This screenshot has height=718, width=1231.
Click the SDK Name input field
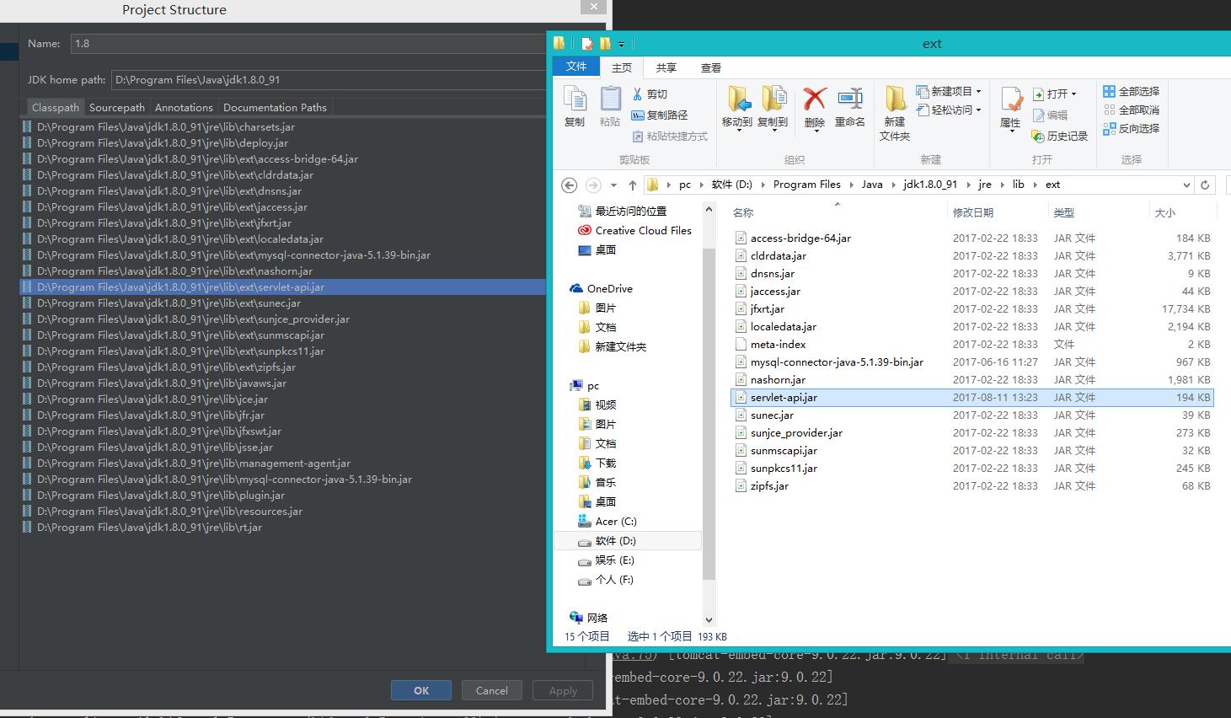coord(308,43)
